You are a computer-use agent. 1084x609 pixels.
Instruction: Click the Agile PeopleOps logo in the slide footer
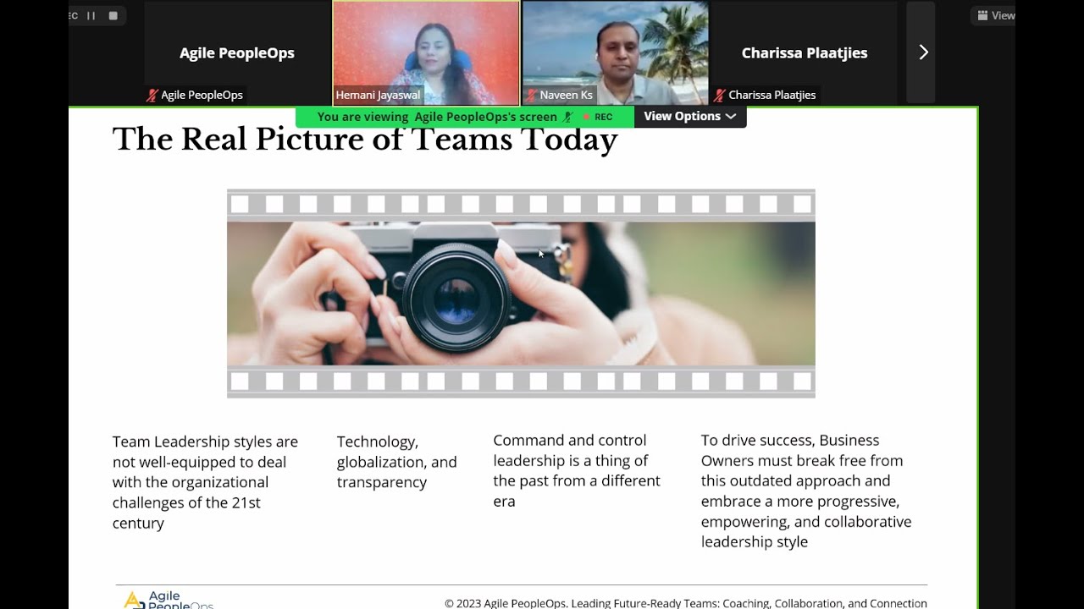coord(169,600)
